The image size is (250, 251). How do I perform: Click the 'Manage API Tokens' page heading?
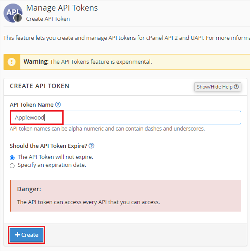(x=62, y=8)
